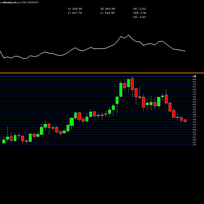Click the close price value C: 347.70

tap(75, 13)
